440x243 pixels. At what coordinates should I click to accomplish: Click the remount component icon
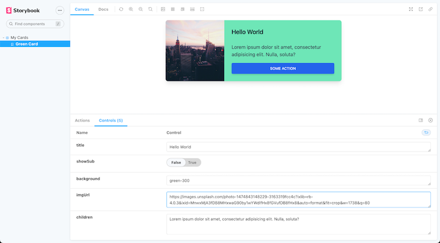121,10
